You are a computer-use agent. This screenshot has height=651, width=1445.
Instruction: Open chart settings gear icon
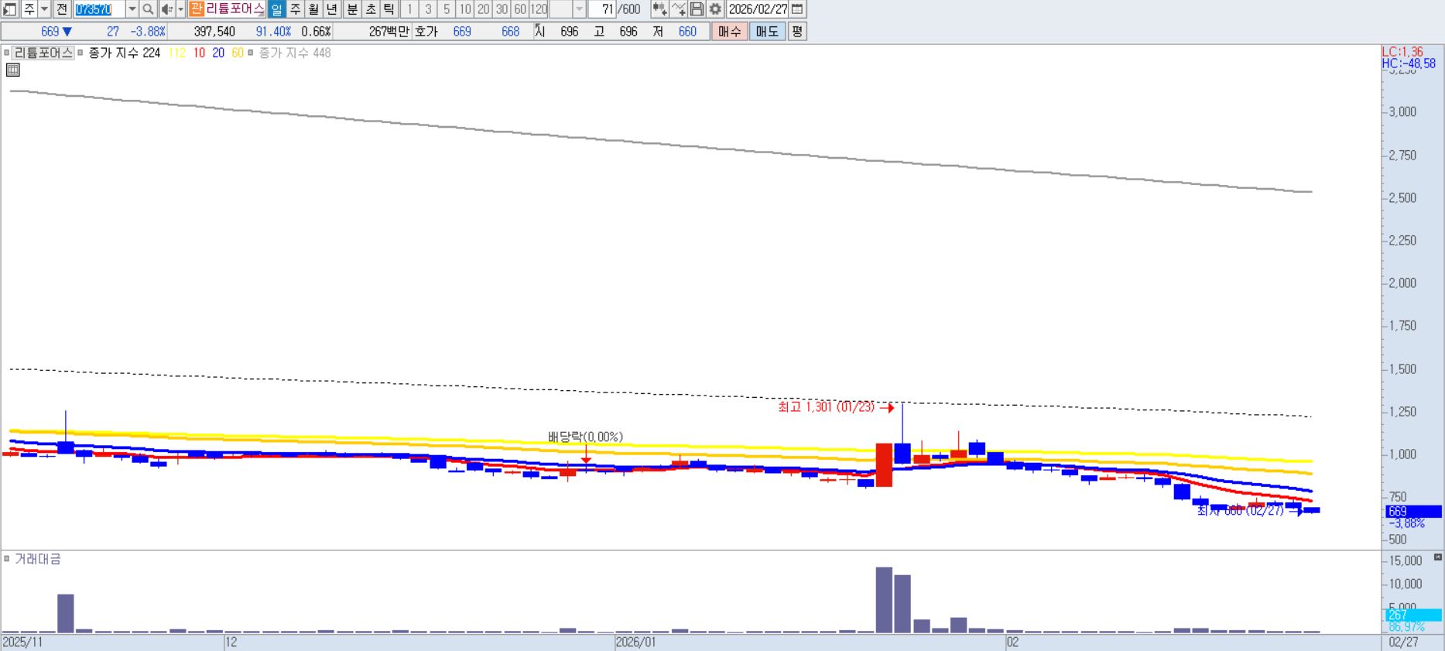coord(715,9)
